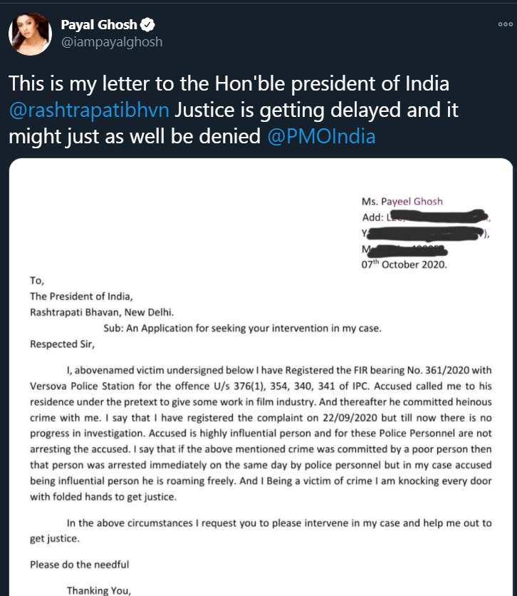Click the "In the above circumstances" paragraph

tap(261, 530)
